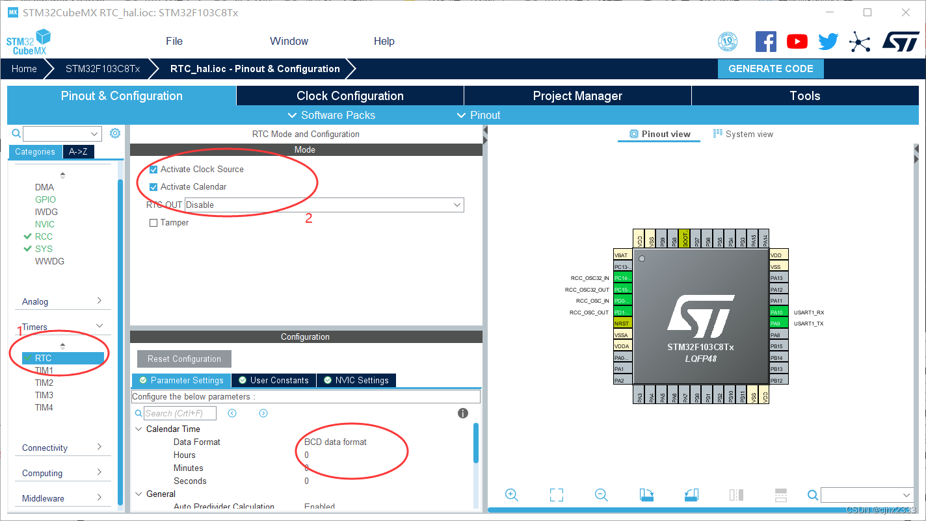Select GPIO under System Core
The height and width of the screenshot is (521, 926).
point(46,199)
